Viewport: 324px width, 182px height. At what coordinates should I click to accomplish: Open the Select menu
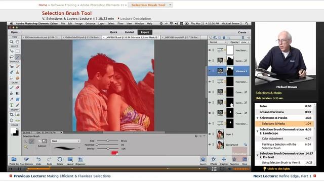pyautogui.click(x=111, y=24)
